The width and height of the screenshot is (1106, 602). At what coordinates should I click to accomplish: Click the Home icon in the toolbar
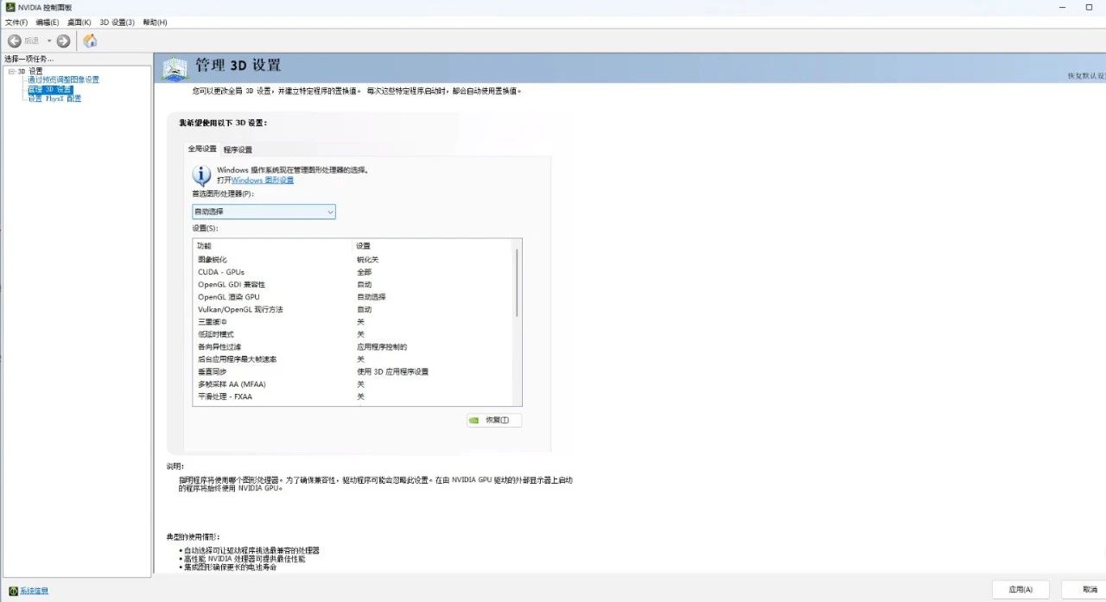pos(90,40)
